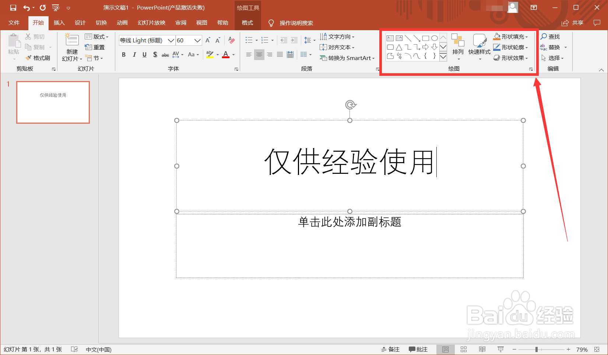Expand the font color options
This screenshot has width=608, height=355.
[233, 55]
